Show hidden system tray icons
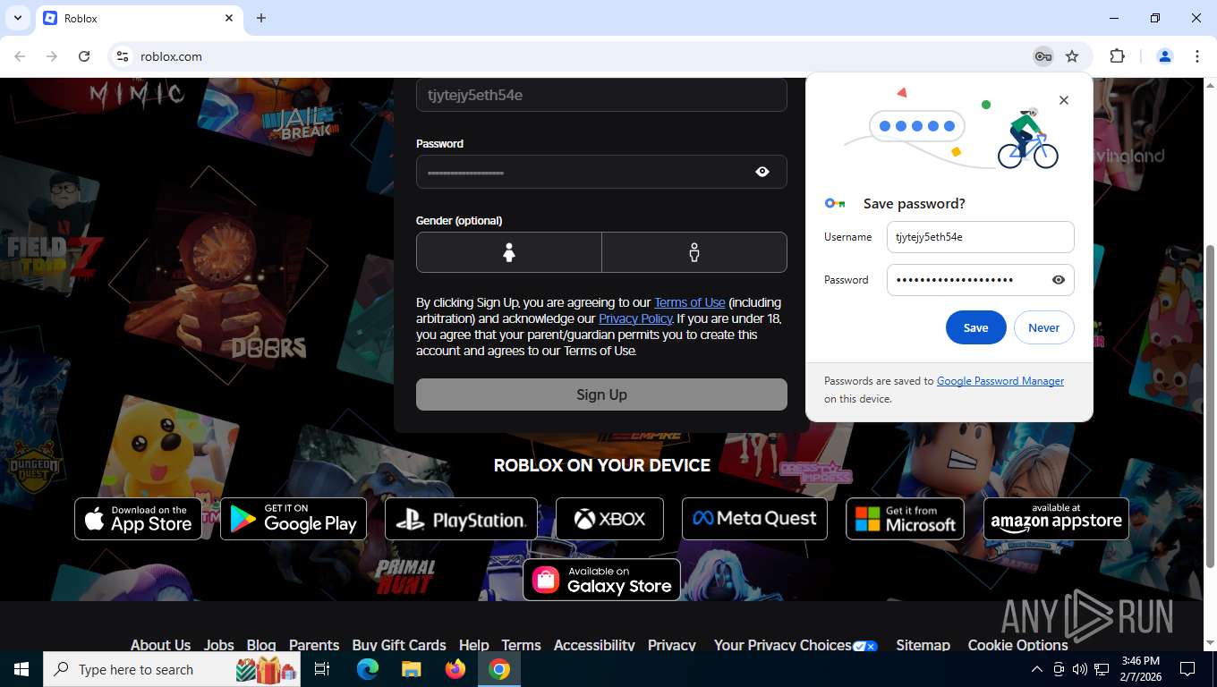The image size is (1217, 687). pyautogui.click(x=1036, y=669)
